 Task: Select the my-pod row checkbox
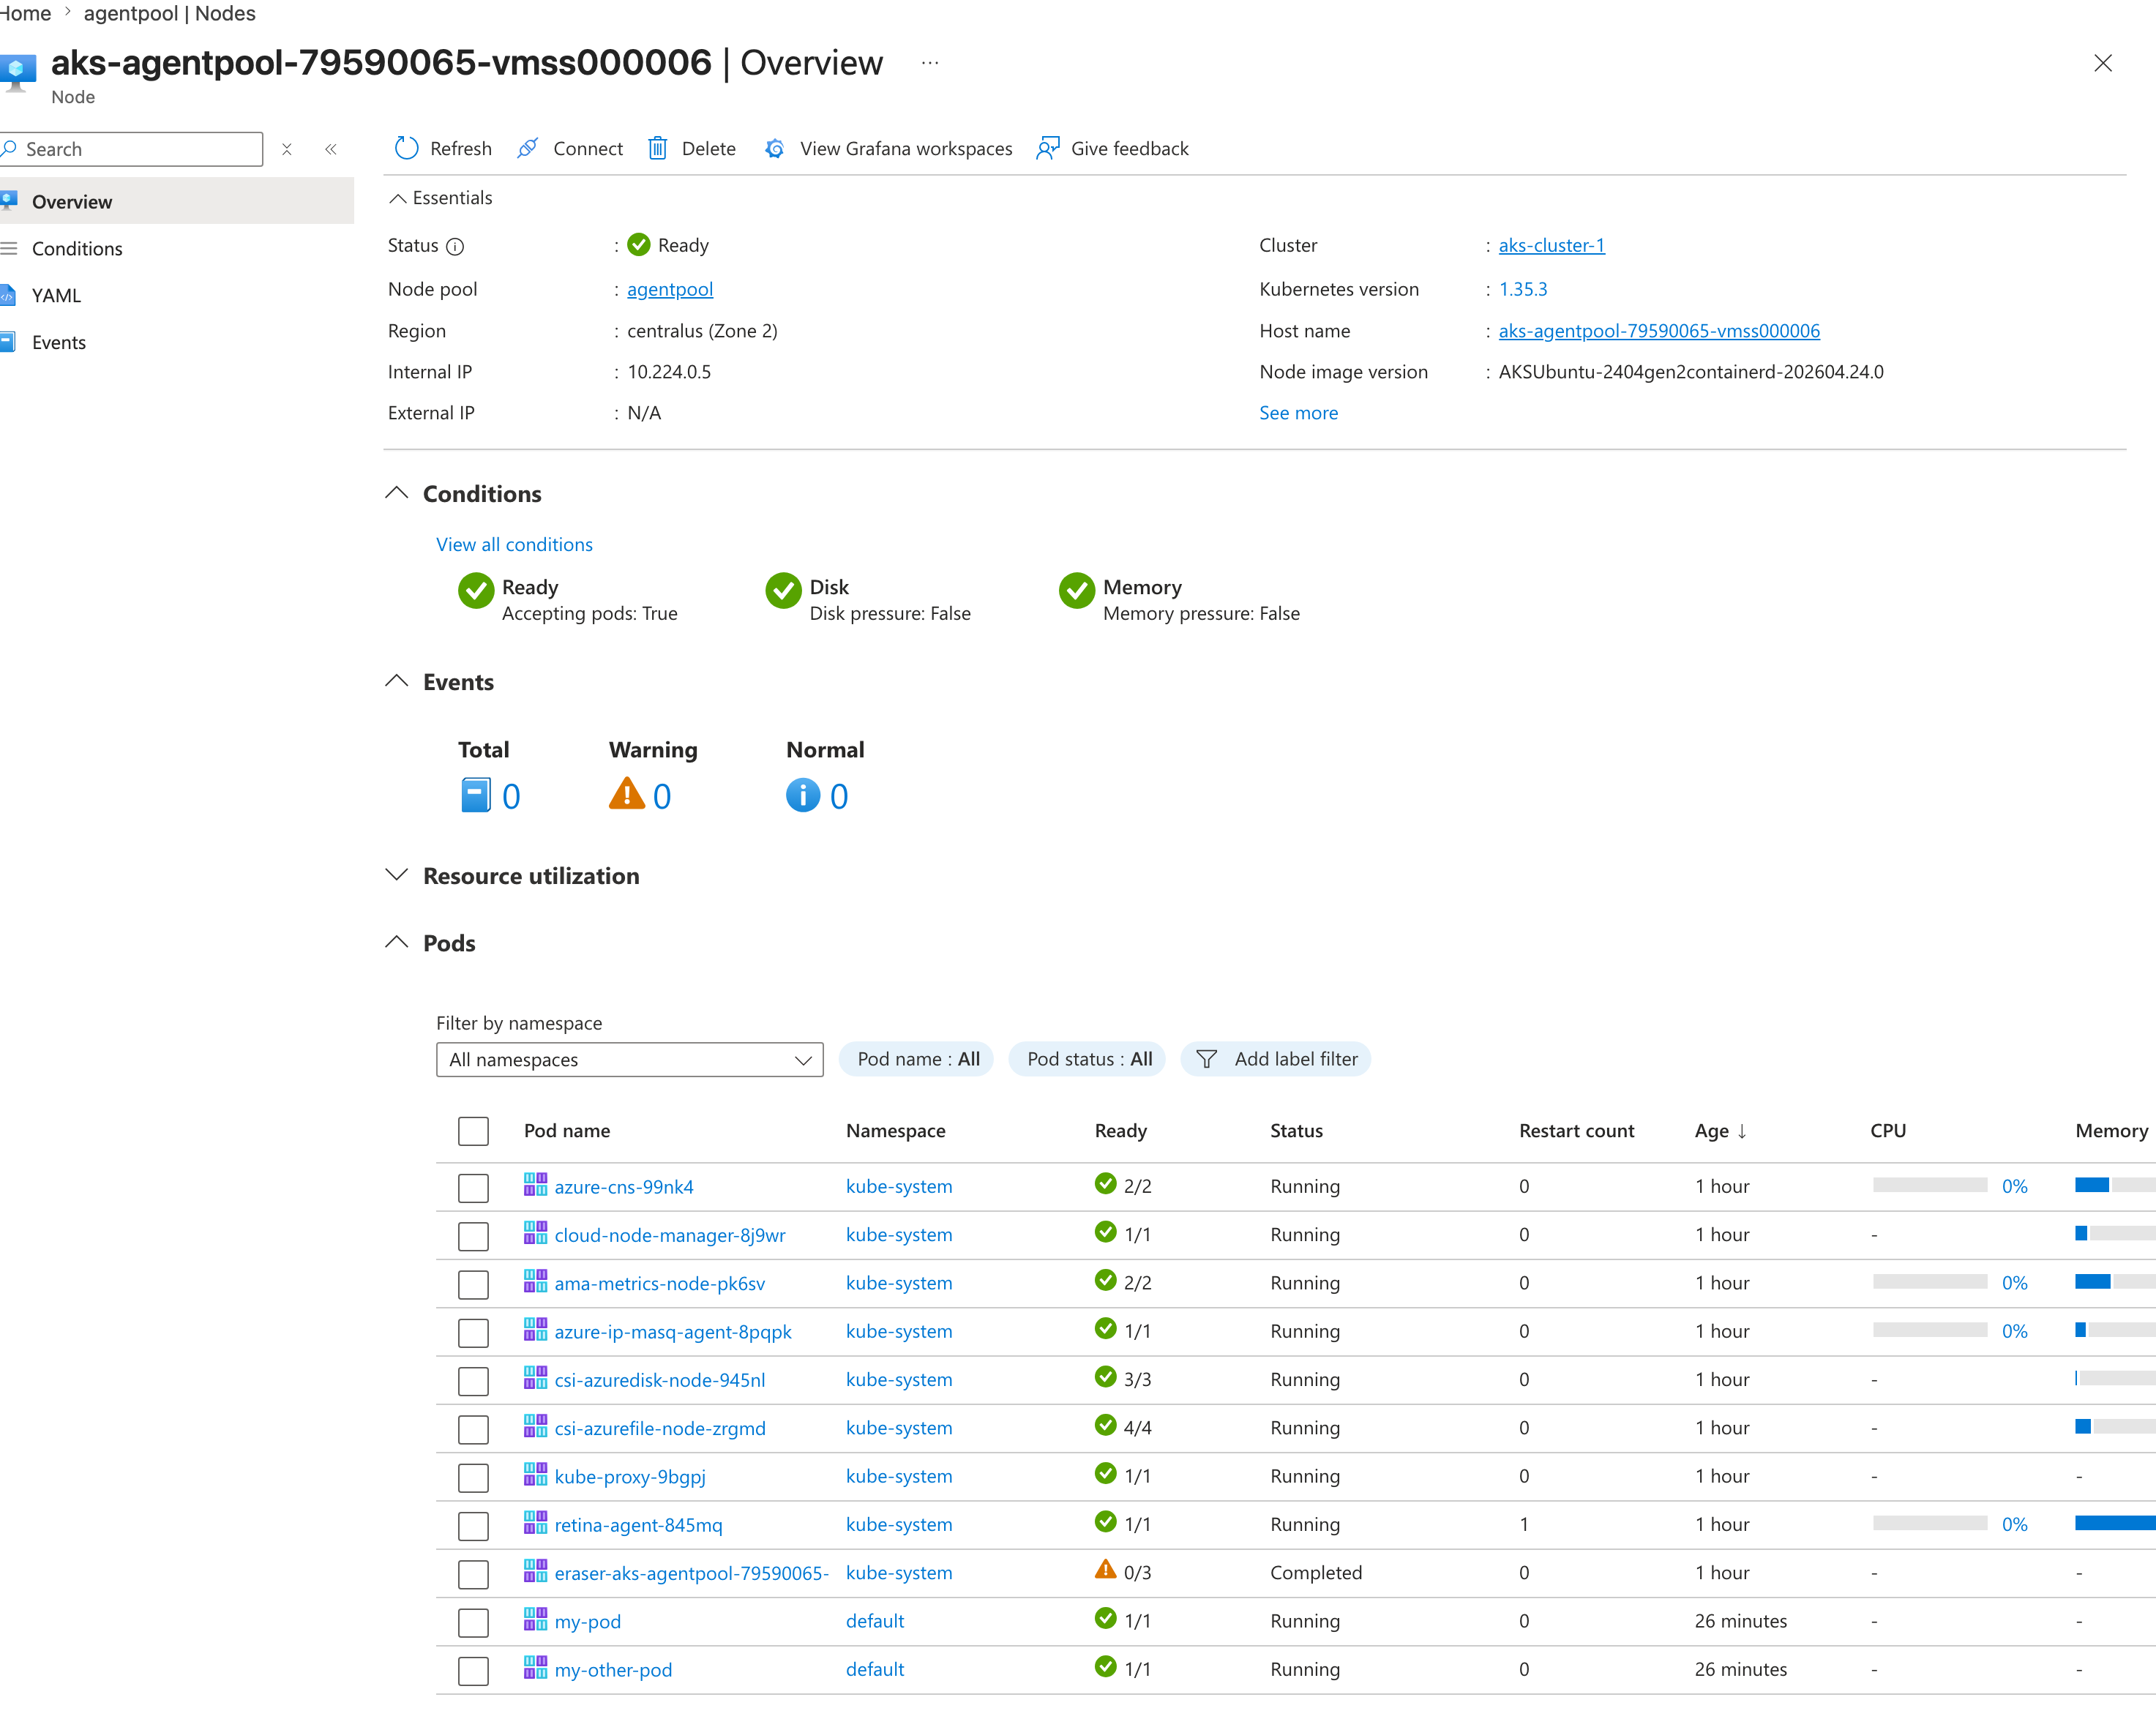click(473, 1623)
